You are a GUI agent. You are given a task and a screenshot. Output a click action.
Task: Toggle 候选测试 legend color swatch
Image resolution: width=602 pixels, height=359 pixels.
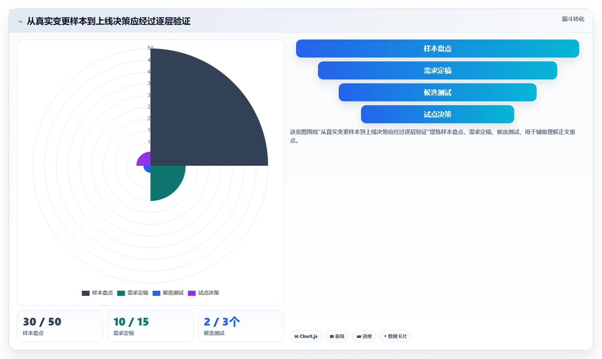pyautogui.click(x=156, y=293)
